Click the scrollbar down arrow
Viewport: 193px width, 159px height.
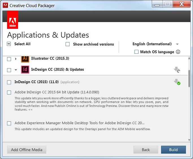pos(189,140)
